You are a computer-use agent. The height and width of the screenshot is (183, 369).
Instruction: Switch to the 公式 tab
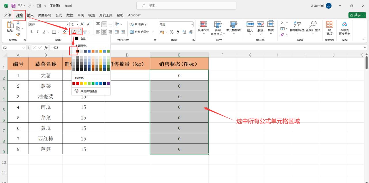[x=59, y=15]
